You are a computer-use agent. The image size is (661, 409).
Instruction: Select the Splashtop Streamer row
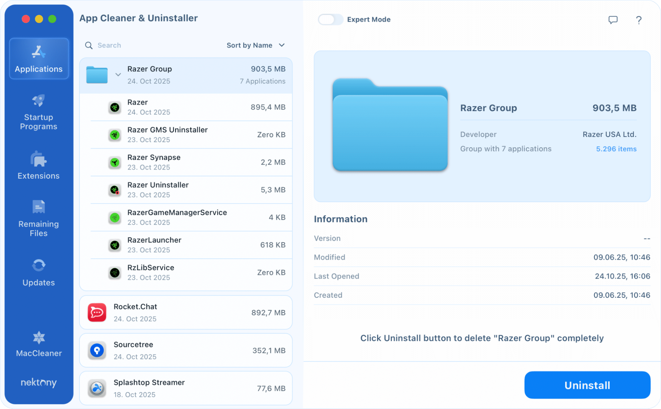point(186,388)
